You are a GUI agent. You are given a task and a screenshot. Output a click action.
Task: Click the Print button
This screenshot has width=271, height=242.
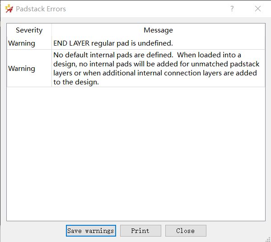[x=140, y=231]
